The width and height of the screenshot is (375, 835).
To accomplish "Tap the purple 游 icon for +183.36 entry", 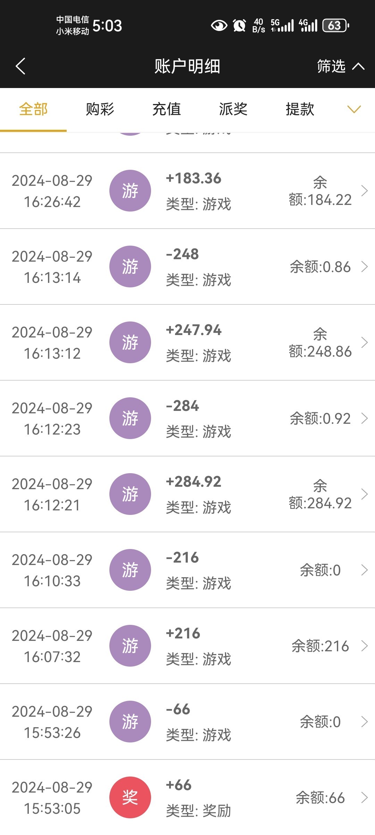I will [130, 191].
